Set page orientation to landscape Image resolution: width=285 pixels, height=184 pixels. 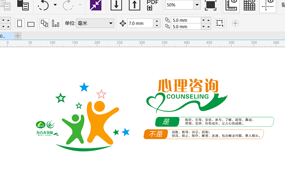pyautogui.click(x=31, y=24)
